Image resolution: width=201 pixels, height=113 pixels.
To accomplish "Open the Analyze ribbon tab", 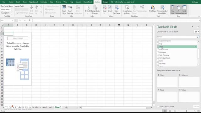I will [97, 2].
